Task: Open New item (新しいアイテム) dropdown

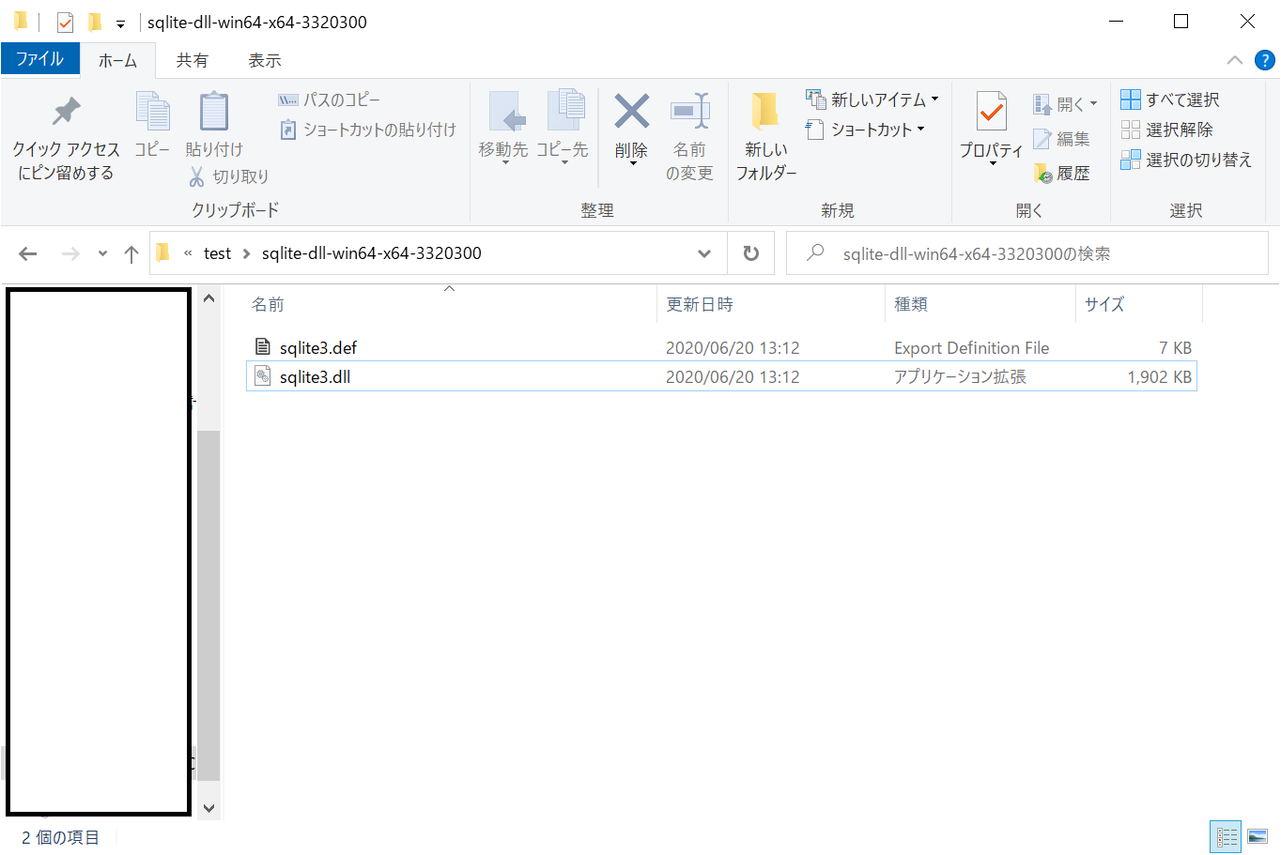Action: 872,99
